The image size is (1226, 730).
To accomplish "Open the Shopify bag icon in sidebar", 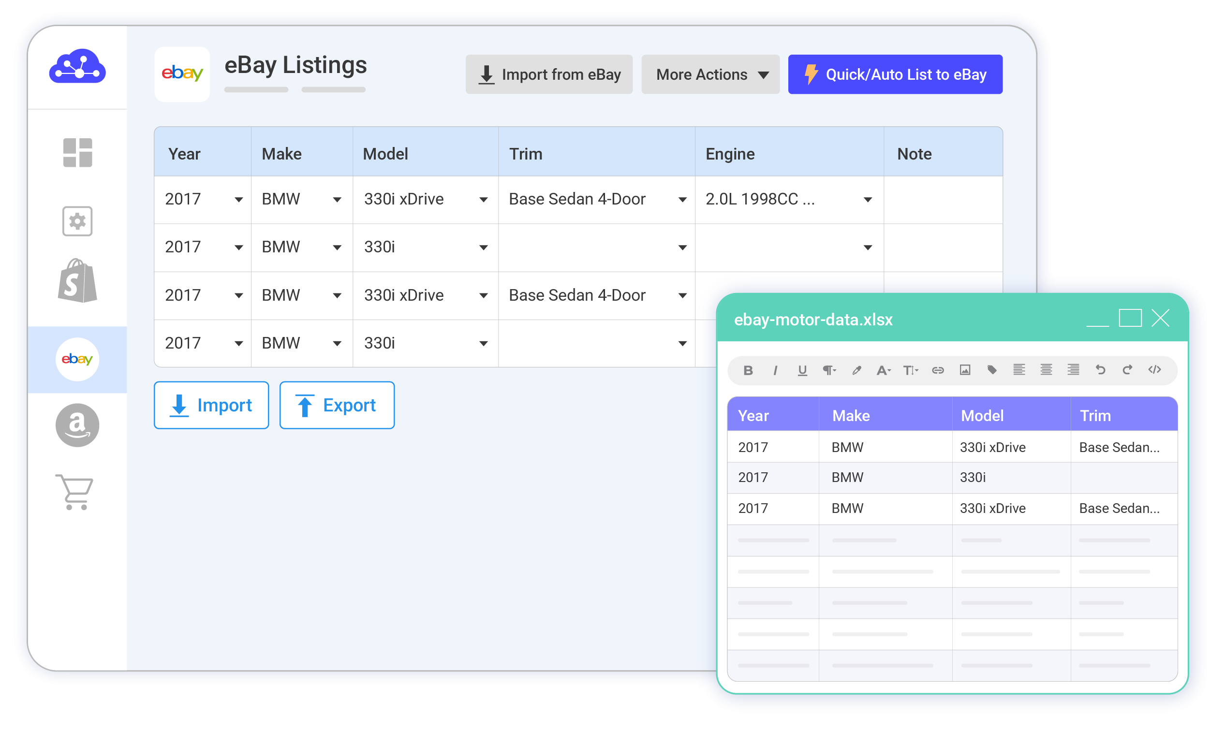I will click(x=78, y=281).
